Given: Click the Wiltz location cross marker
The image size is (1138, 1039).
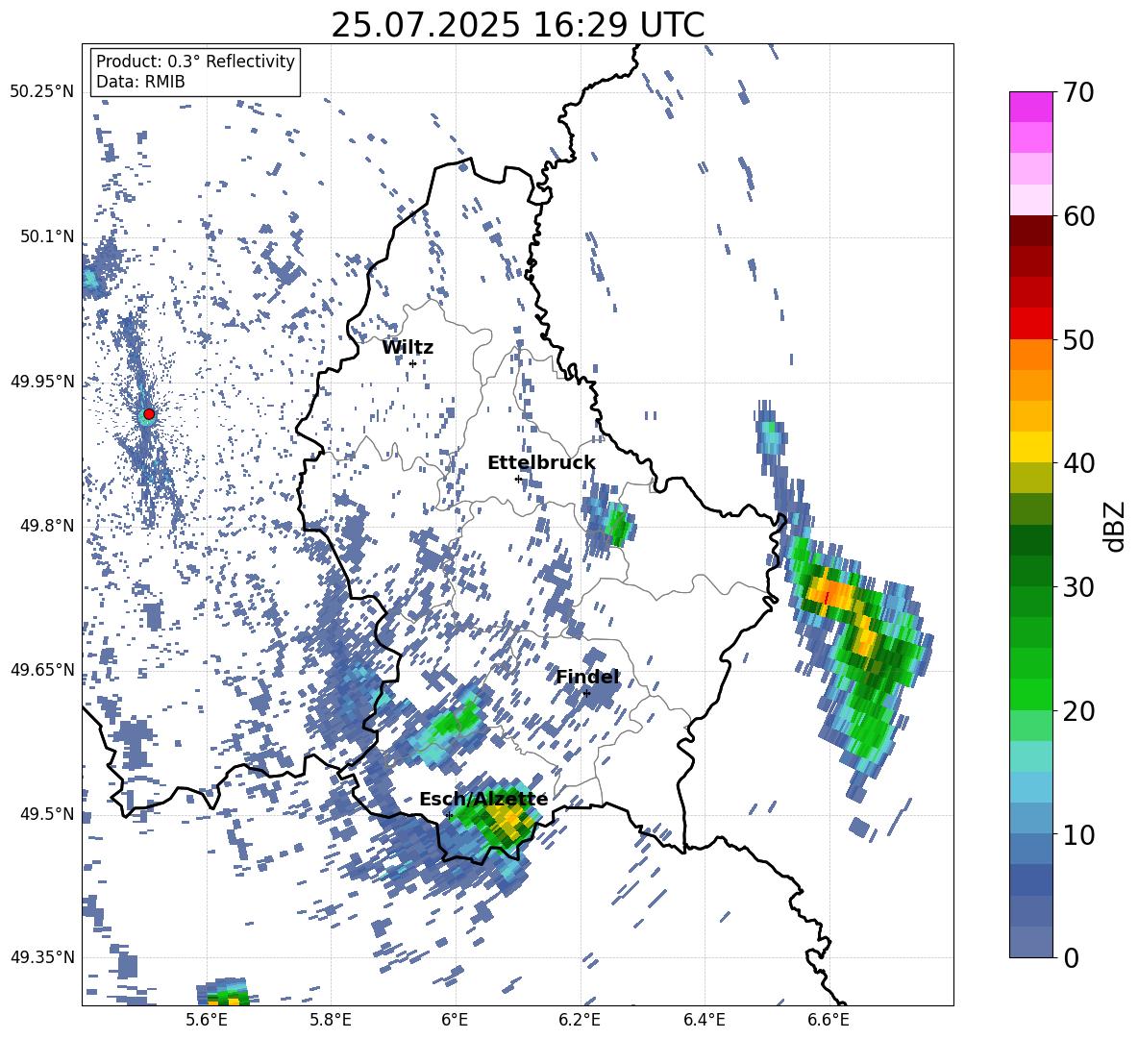Looking at the screenshot, I should pyautogui.click(x=413, y=363).
